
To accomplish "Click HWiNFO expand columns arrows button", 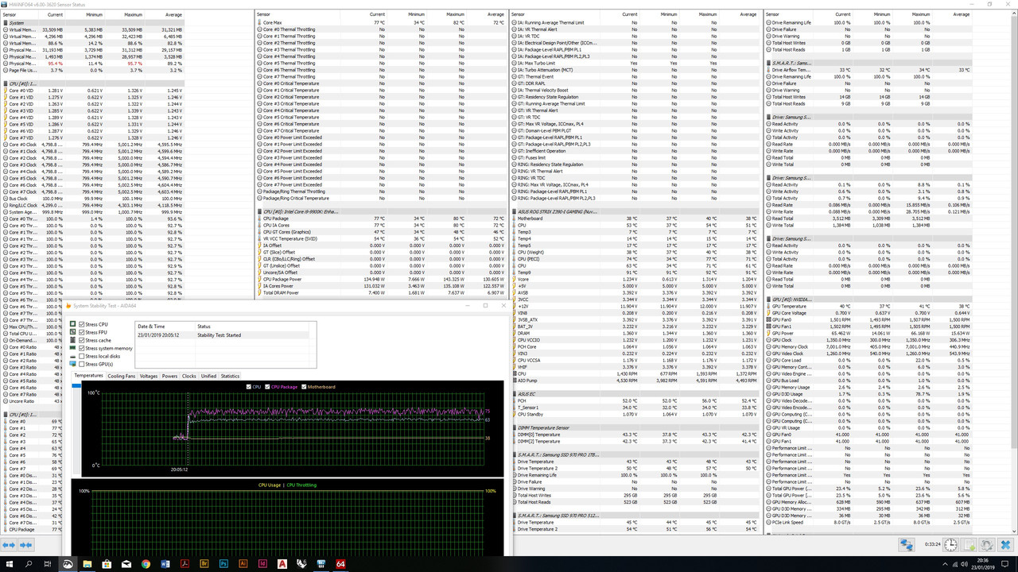I will pyautogui.click(x=9, y=545).
